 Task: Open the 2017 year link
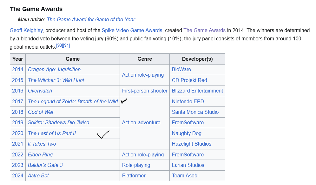(17, 101)
